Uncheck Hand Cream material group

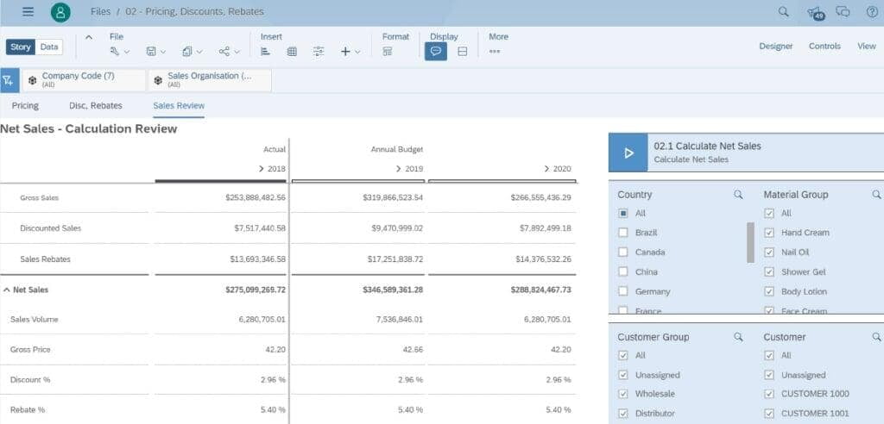769,233
